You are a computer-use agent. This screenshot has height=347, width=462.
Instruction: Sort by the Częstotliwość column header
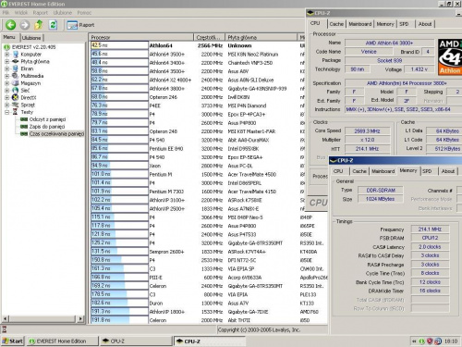coord(210,37)
